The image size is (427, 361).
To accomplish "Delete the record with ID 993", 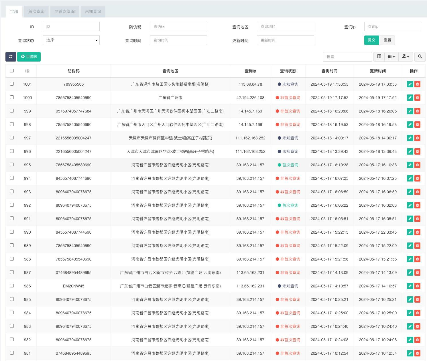I will pyautogui.click(x=417, y=192).
